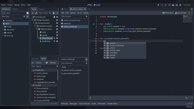
Task: Open the Editor menu
Action: tap(23, 5)
